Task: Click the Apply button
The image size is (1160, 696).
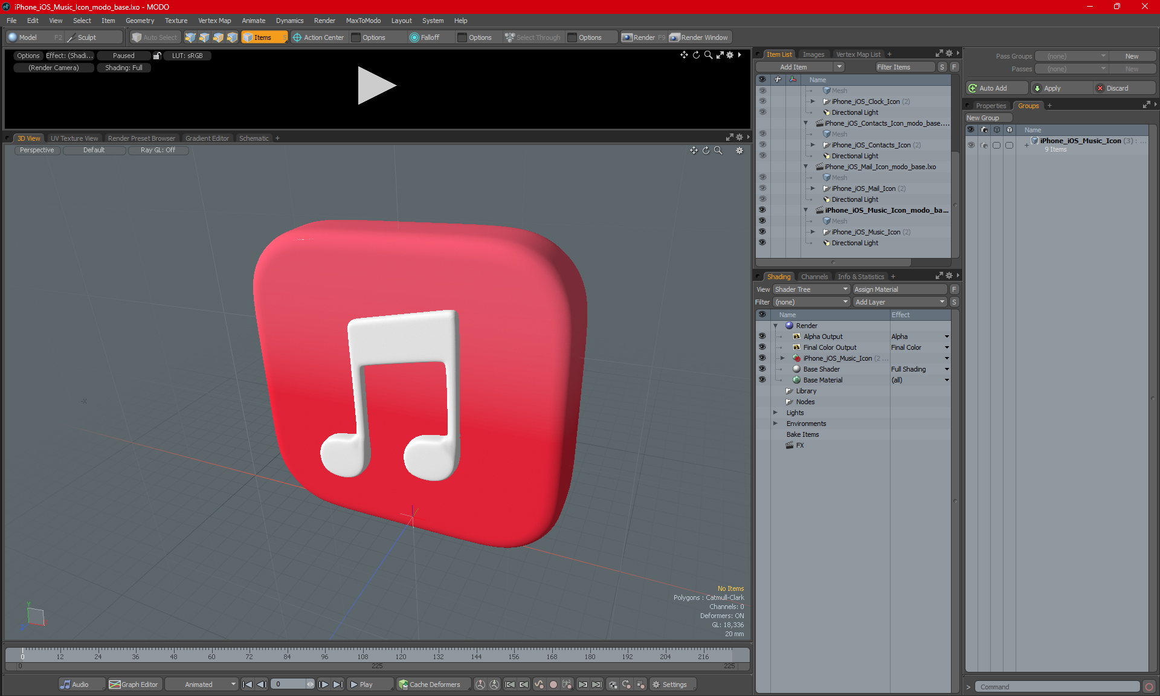Action: click(1062, 88)
